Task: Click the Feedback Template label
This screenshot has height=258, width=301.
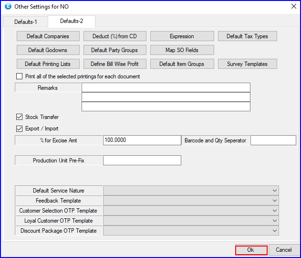Action: [58, 201]
